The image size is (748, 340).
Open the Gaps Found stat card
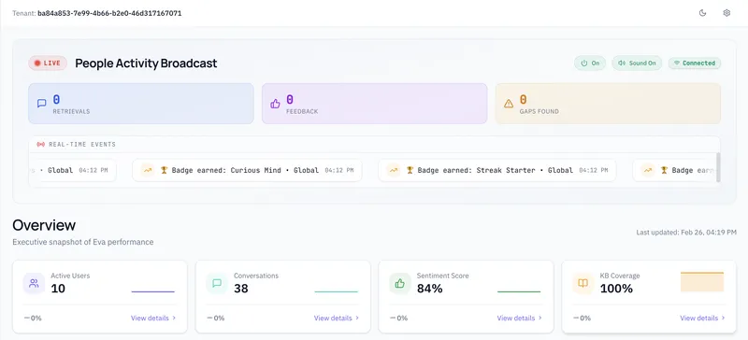[609, 104]
